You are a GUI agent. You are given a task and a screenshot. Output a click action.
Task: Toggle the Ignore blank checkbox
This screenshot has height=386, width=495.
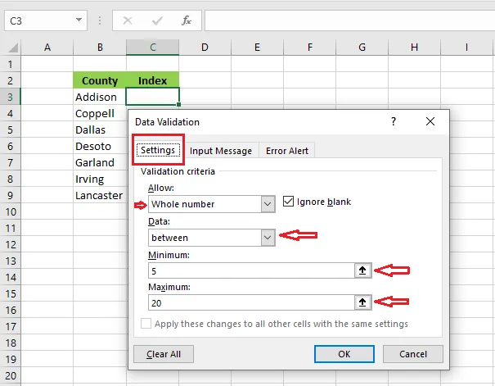pyautogui.click(x=288, y=202)
